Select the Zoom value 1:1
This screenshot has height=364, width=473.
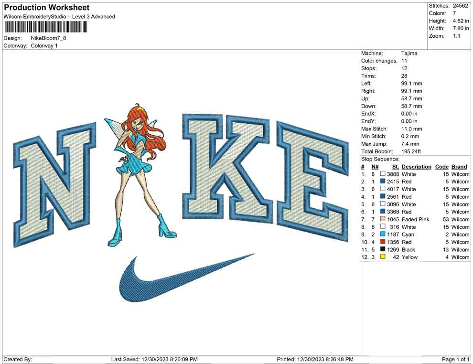tap(456, 36)
